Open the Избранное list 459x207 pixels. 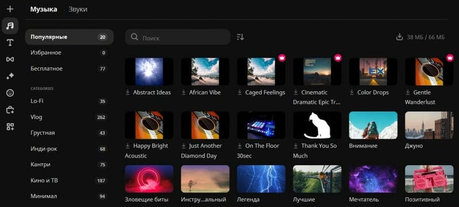point(69,53)
